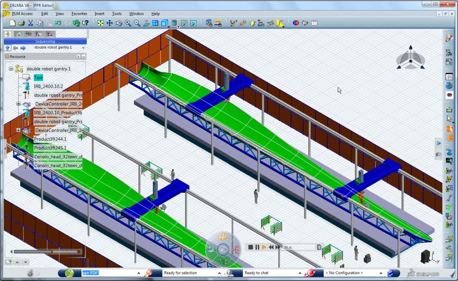
Task: Open the Tools menu
Action: (117, 13)
